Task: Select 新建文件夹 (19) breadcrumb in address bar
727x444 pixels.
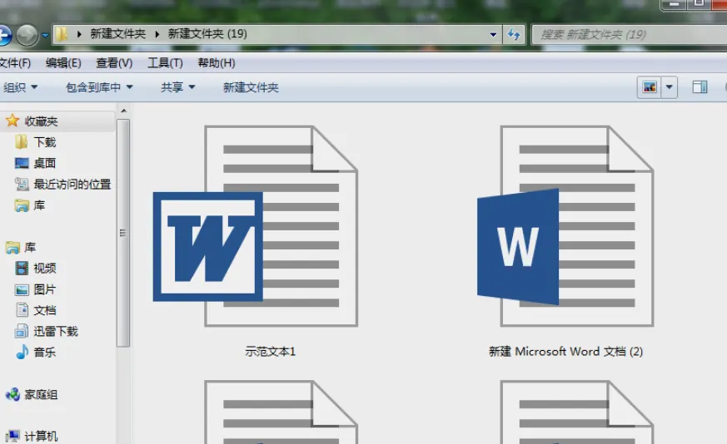Action: 207,34
